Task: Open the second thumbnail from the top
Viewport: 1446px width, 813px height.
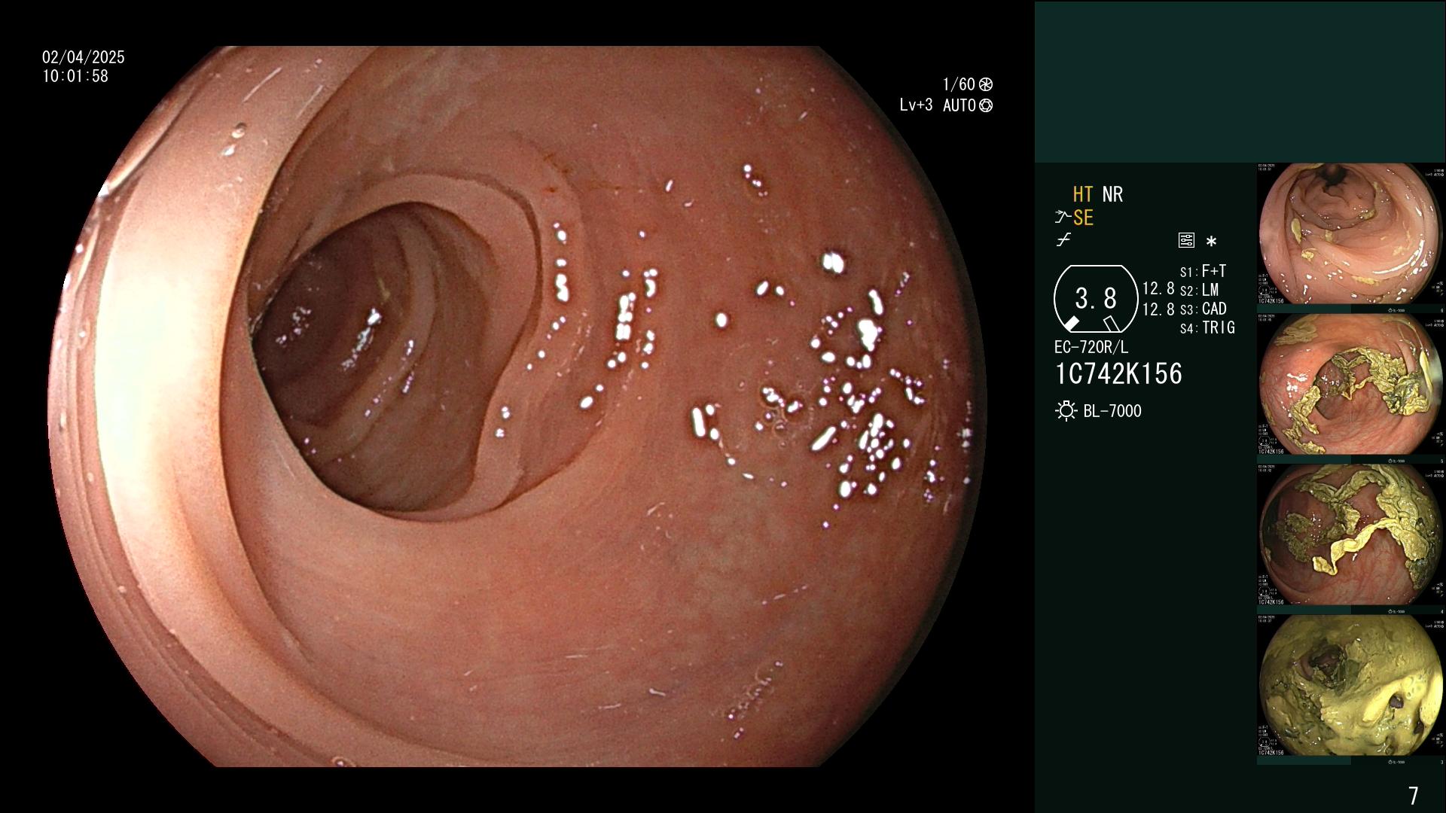Action: (x=1351, y=385)
